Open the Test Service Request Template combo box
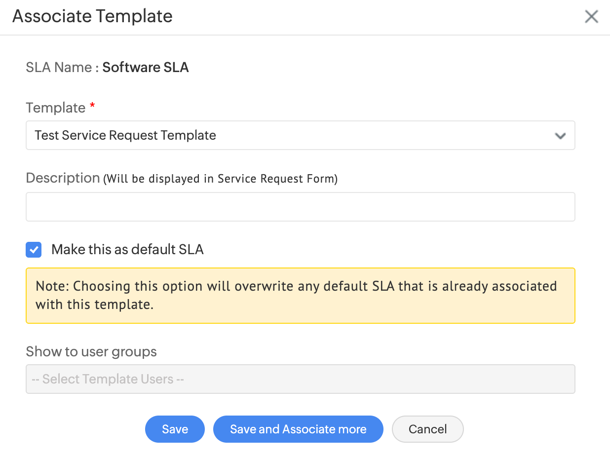Viewport: 610px width, 458px height. click(300, 135)
